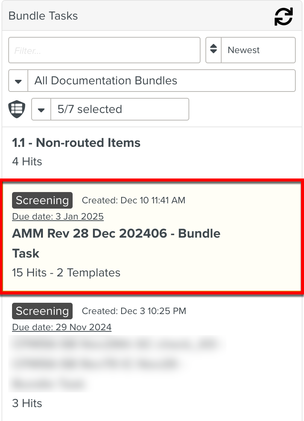Click the Due date: 29 Nov 2024 link
304x421 pixels.
pyautogui.click(x=62, y=327)
